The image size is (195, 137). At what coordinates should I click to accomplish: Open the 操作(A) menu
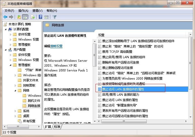(23, 10)
